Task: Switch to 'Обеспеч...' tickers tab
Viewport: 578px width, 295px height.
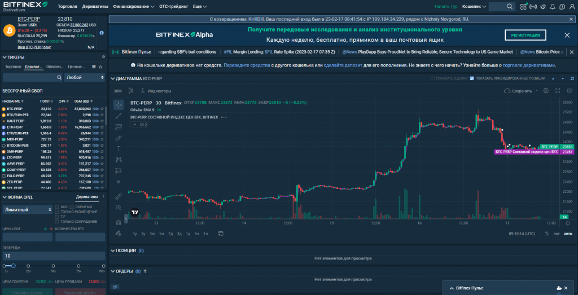Action: tap(55, 67)
